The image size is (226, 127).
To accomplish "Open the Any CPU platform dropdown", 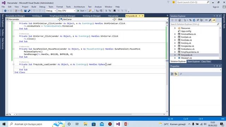I will tap(66, 11).
